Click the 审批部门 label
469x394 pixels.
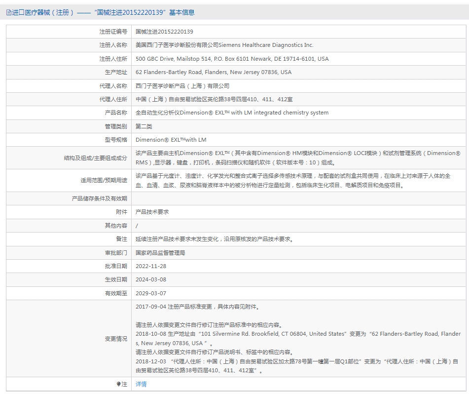[116, 253]
